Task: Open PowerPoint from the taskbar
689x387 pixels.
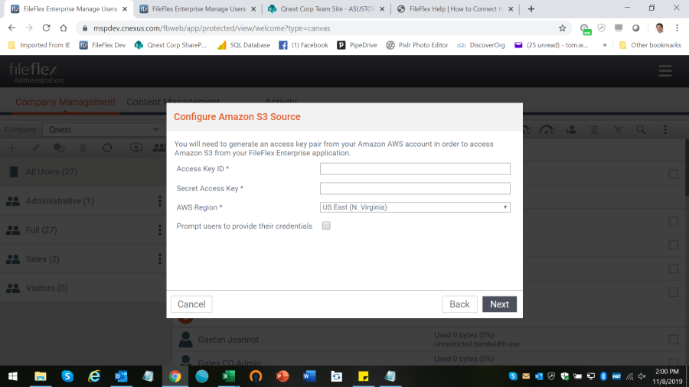Action: (x=282, y=376)
